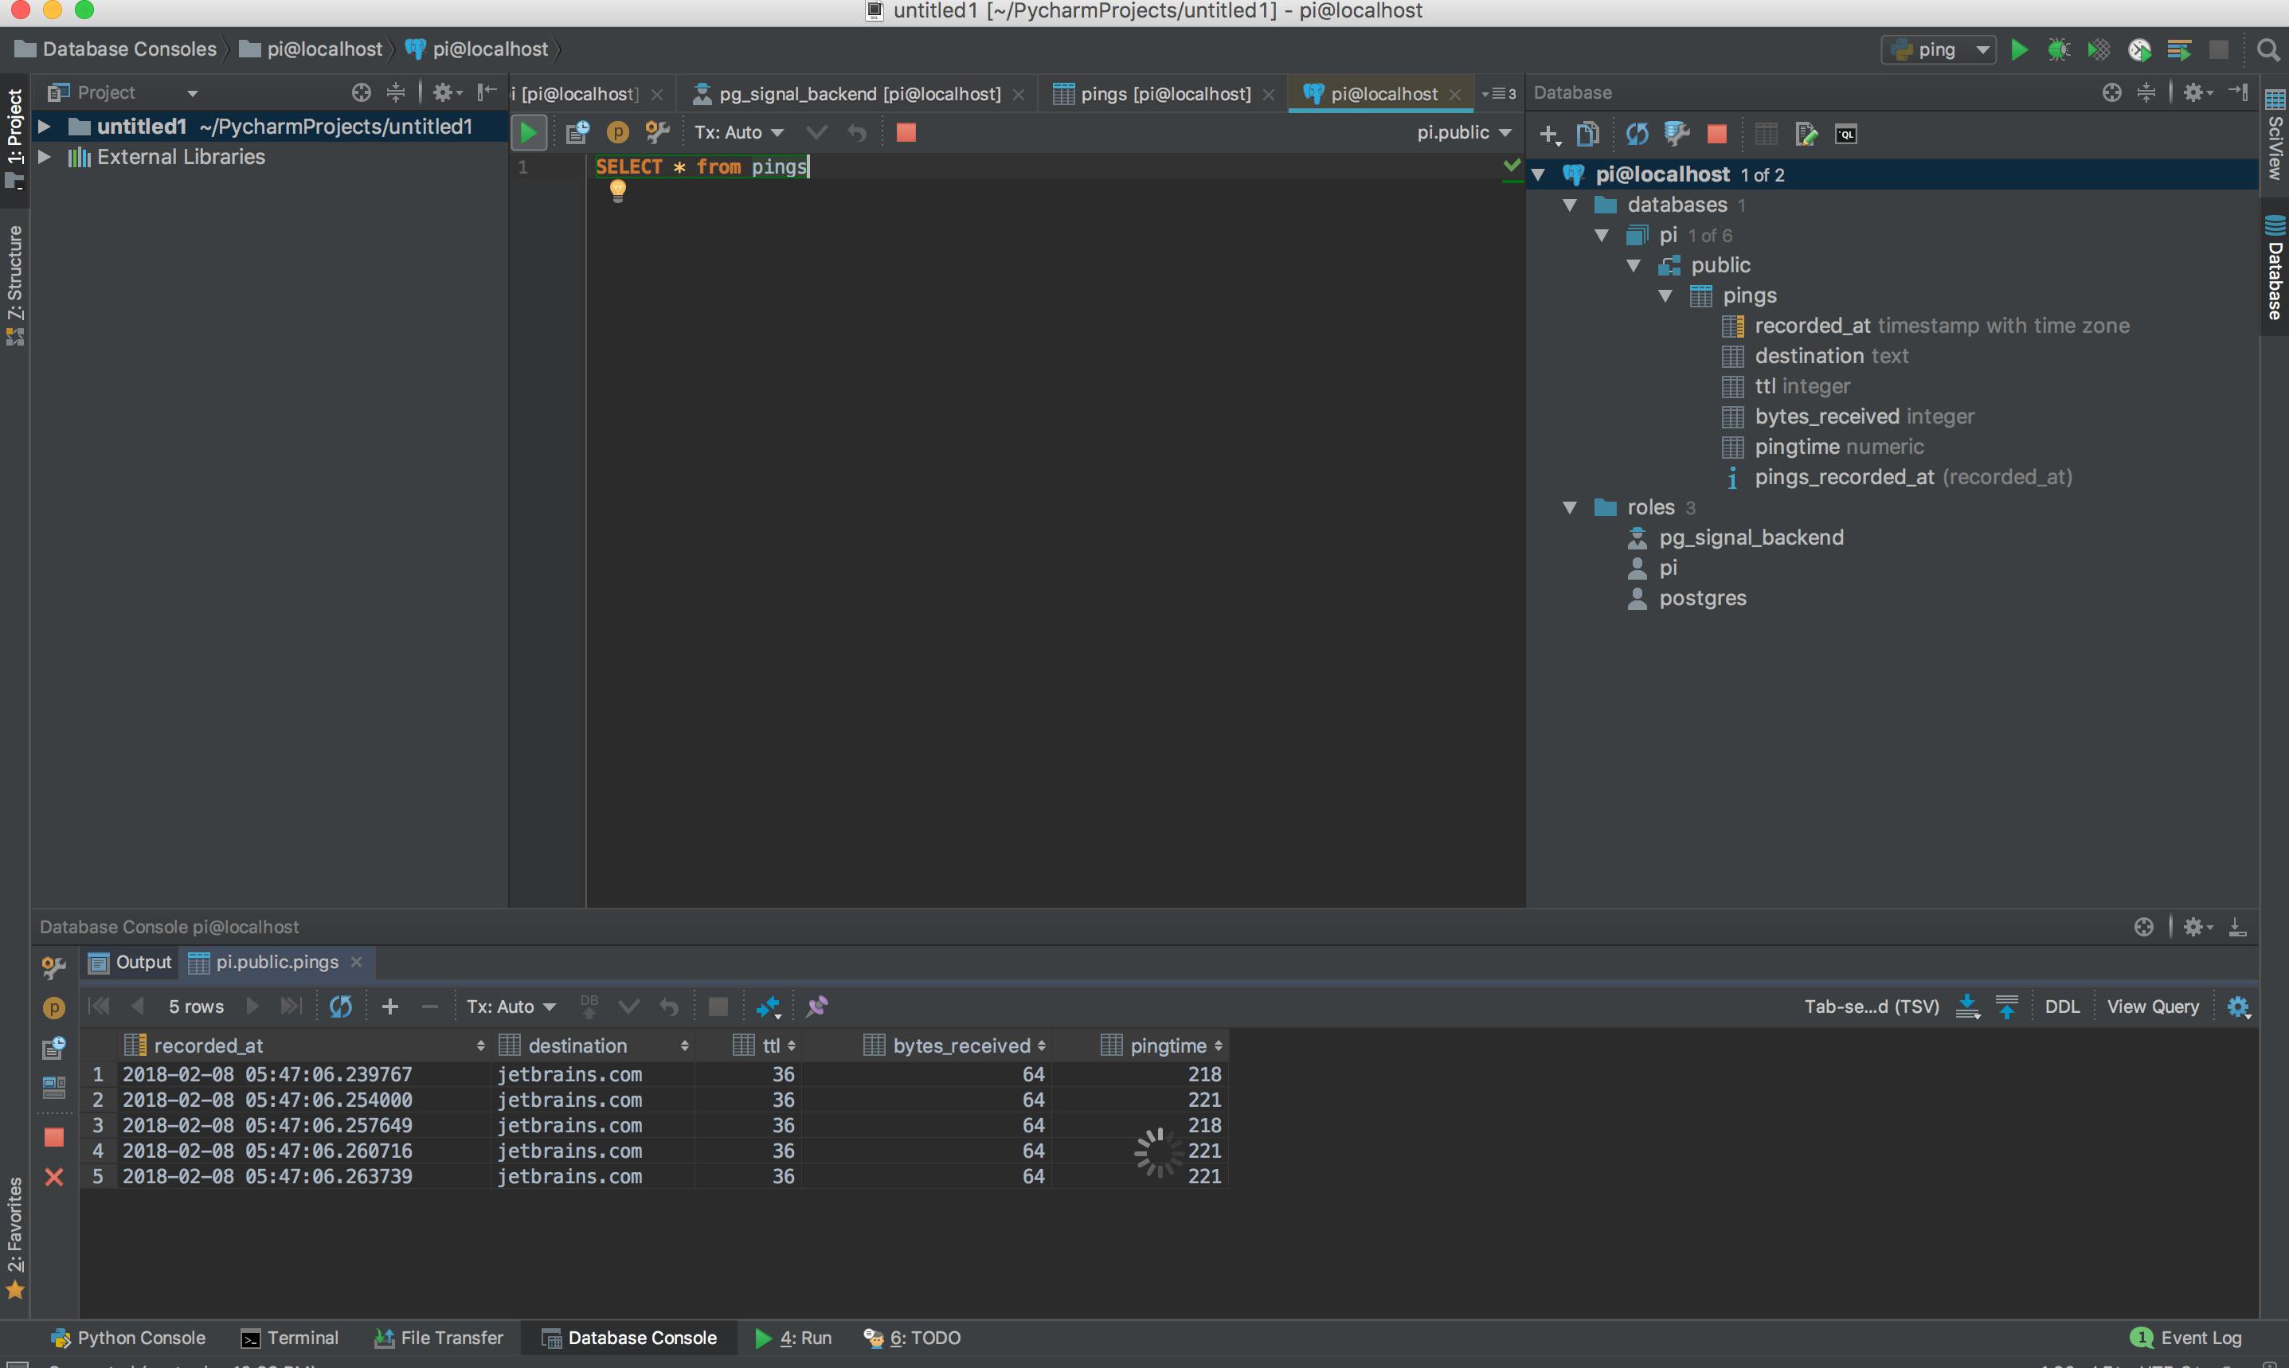
Task: Add a new row to results
Action: pyautogui.click(x=390, y=1006)
